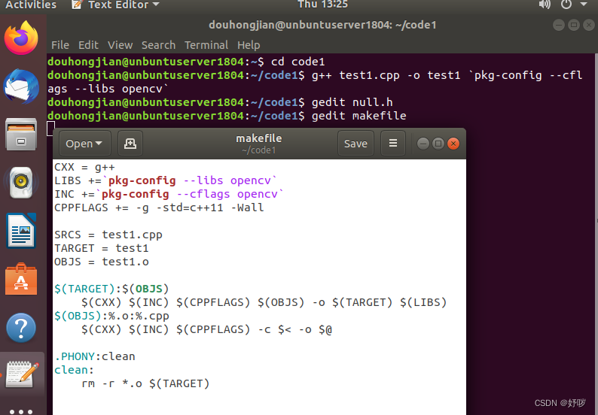The image size is (598, 415).
Task: Minimize the gedit makefile window
Action: pyautogui.click(x=423, y=144)
